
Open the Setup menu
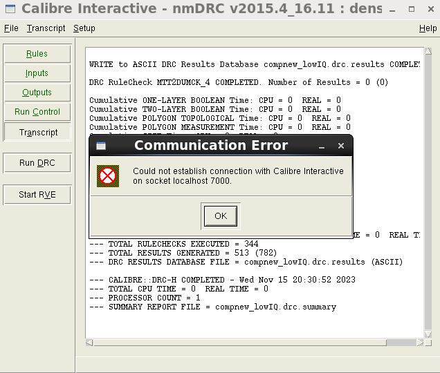pos(84,28)
